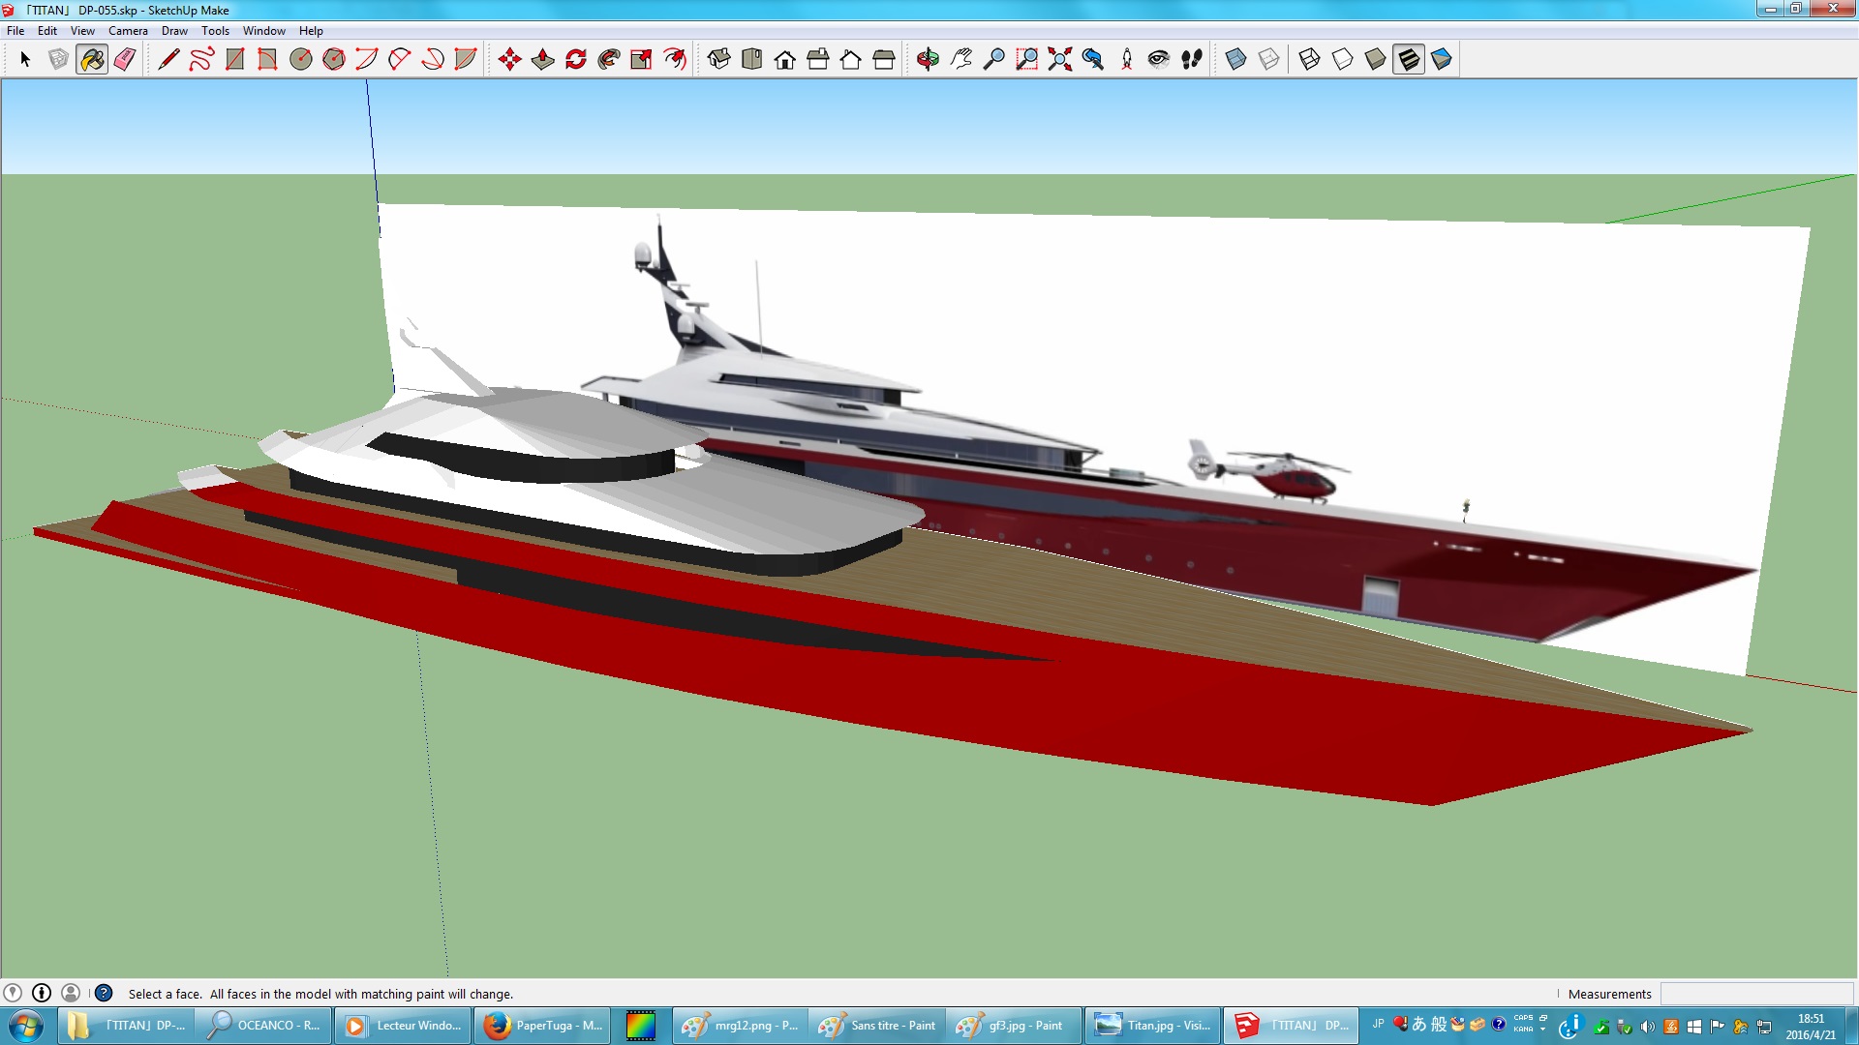Open the Window menu
The image size is (1859, 1045).
coord(263,31)
